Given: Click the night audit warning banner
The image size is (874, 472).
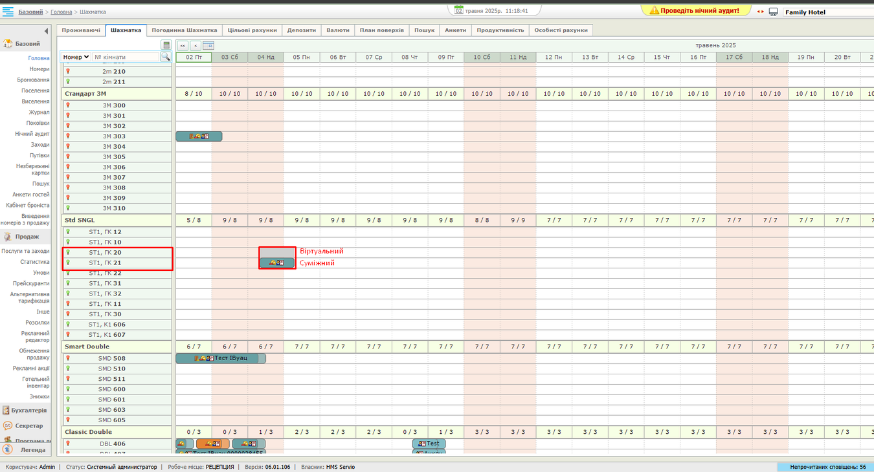Looking at the screenshot, I should 695,11.
